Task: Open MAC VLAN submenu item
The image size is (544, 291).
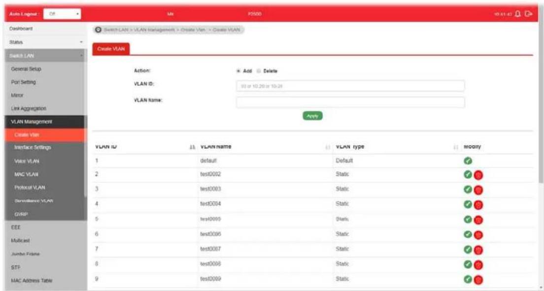Action: [44, 175]
